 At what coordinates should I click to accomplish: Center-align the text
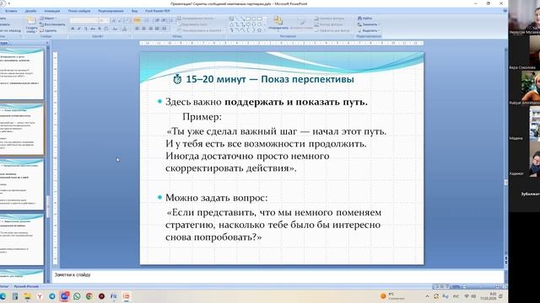[144, 29]
